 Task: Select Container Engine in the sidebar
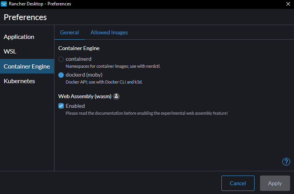27,66
